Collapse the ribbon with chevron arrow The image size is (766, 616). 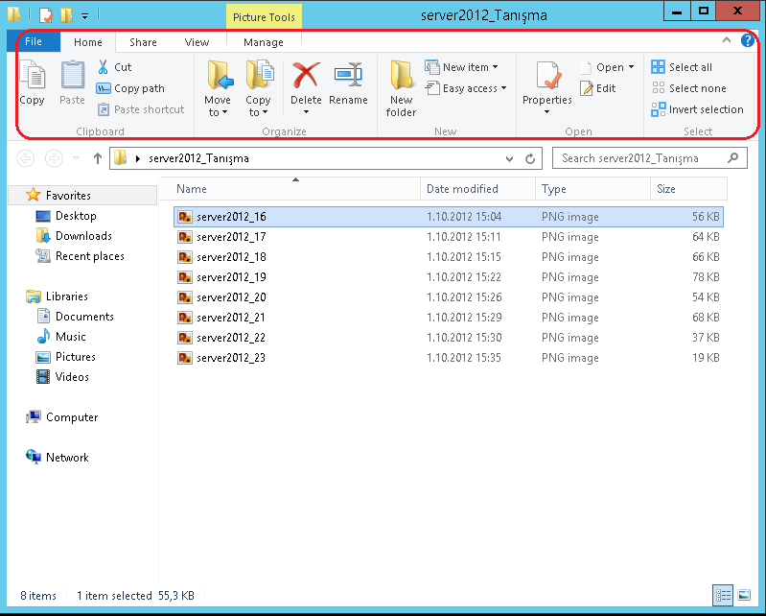[727, 41]
